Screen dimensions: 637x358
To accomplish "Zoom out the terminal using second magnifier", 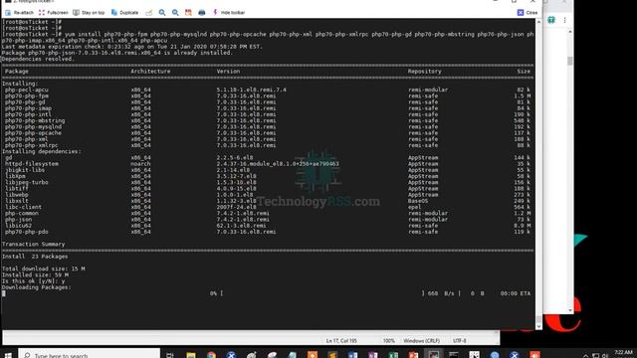I will tap(175, 13).
